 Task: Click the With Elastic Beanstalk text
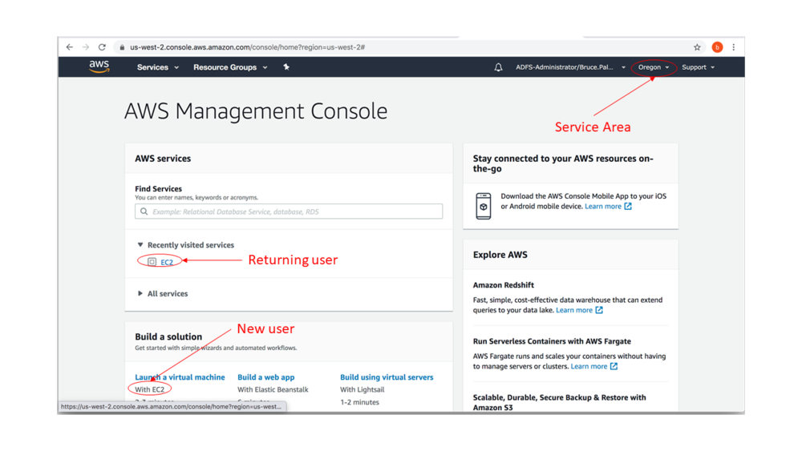pyautogui.click(x=273, y=389)
